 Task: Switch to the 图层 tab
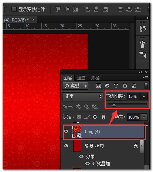point(68,78)
